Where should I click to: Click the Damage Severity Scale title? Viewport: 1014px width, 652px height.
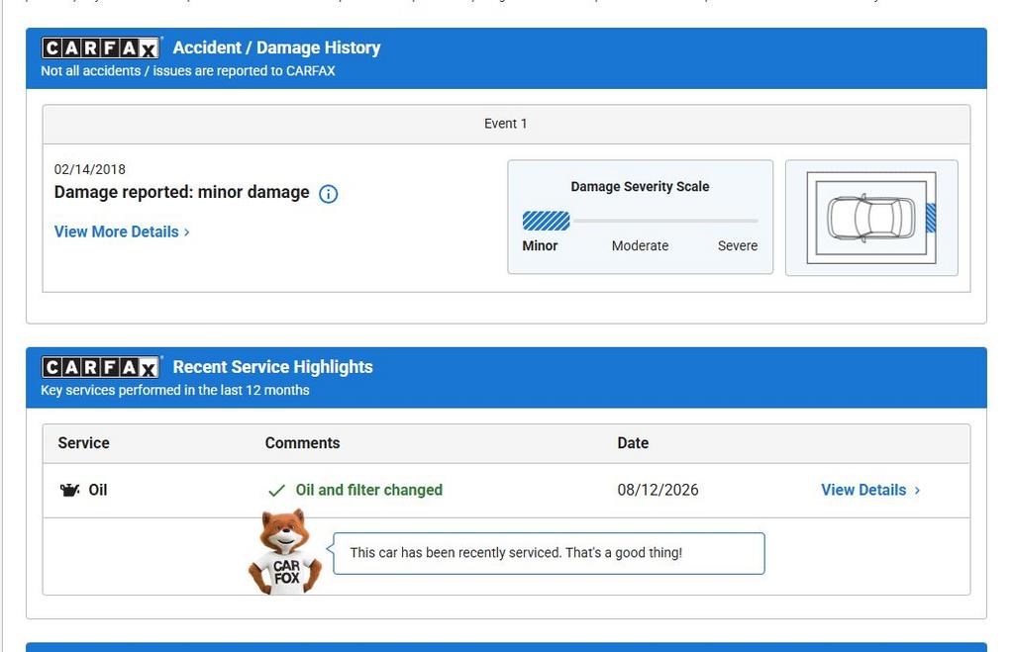641,186
